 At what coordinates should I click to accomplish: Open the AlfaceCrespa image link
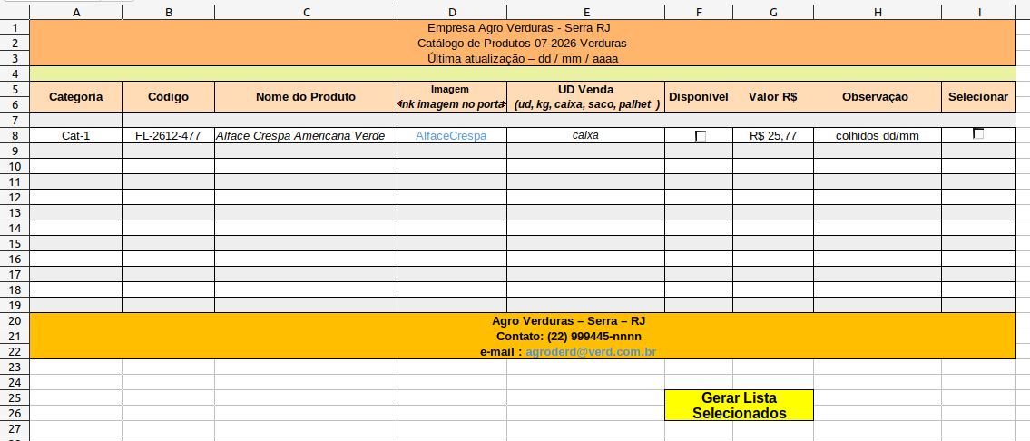tap(451, 136)
